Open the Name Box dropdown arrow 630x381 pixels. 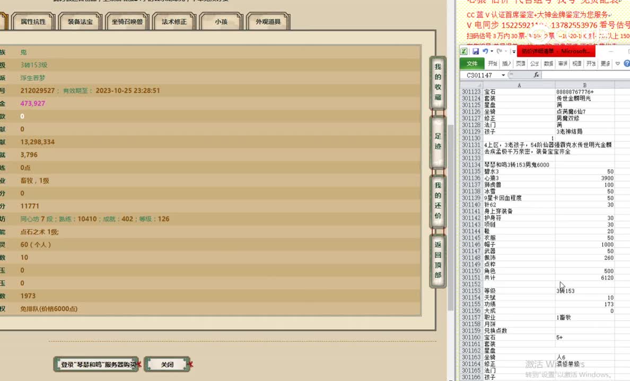(503, 75)
